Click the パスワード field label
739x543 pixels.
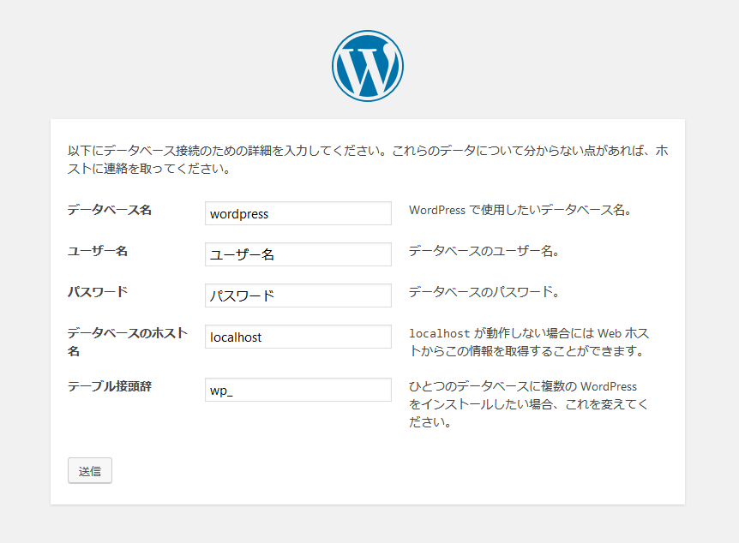tap(98, 292)
